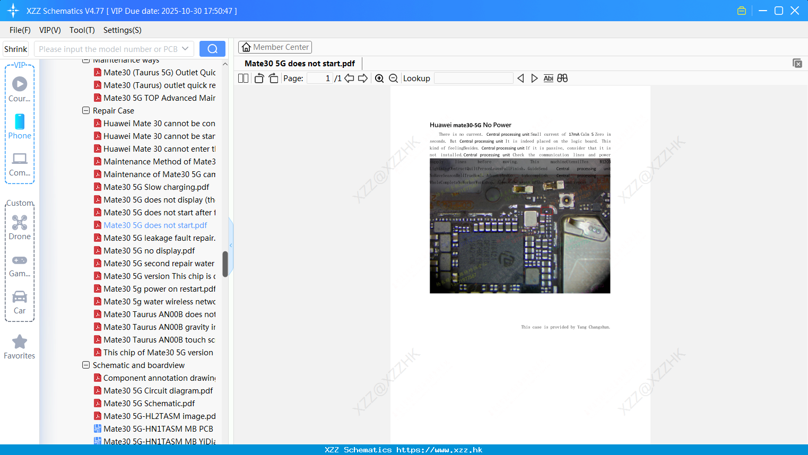Screen dimensions: 808x455
Task: Click the model number search input field
Action: click(x=108, y=49)
